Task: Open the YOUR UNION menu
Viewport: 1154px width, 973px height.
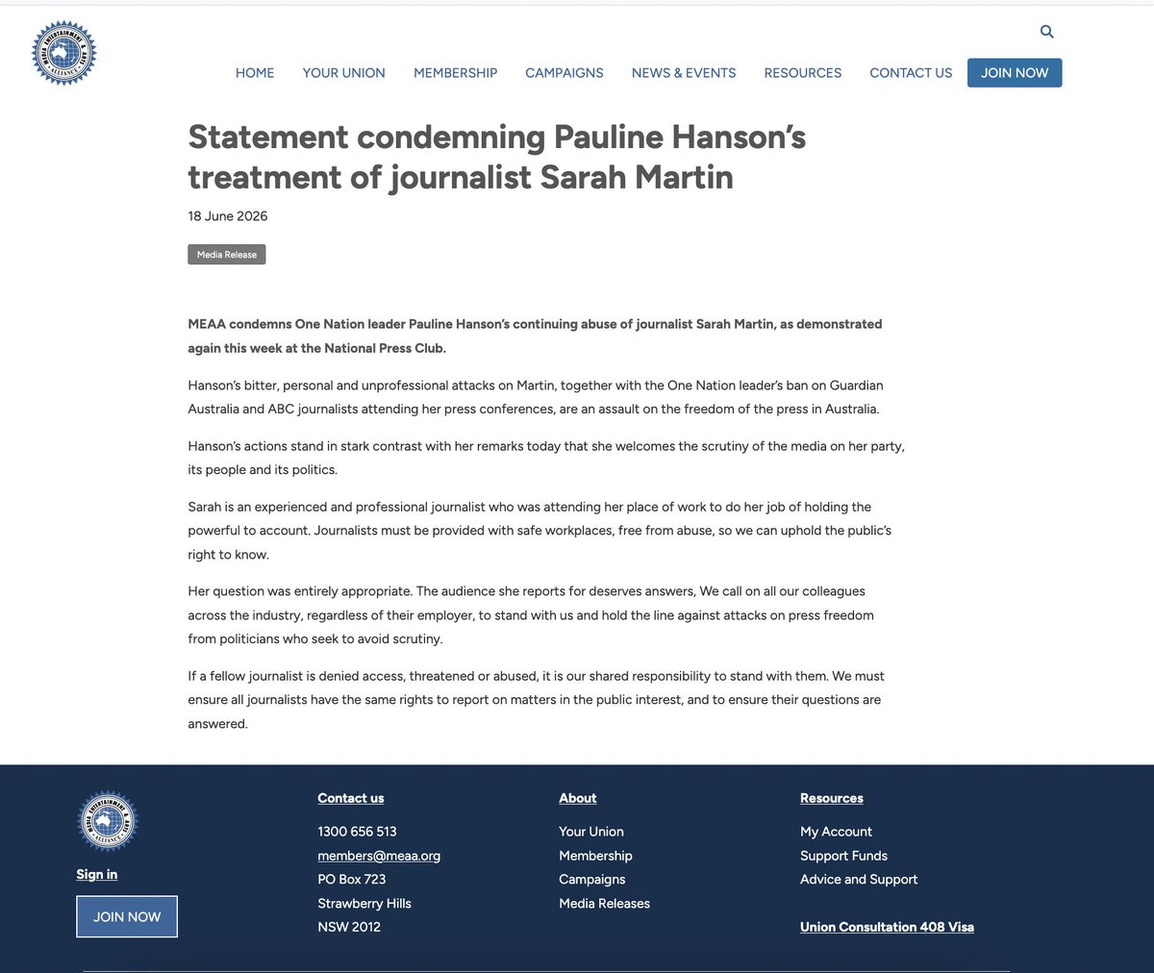Action: tap(344, 73)
